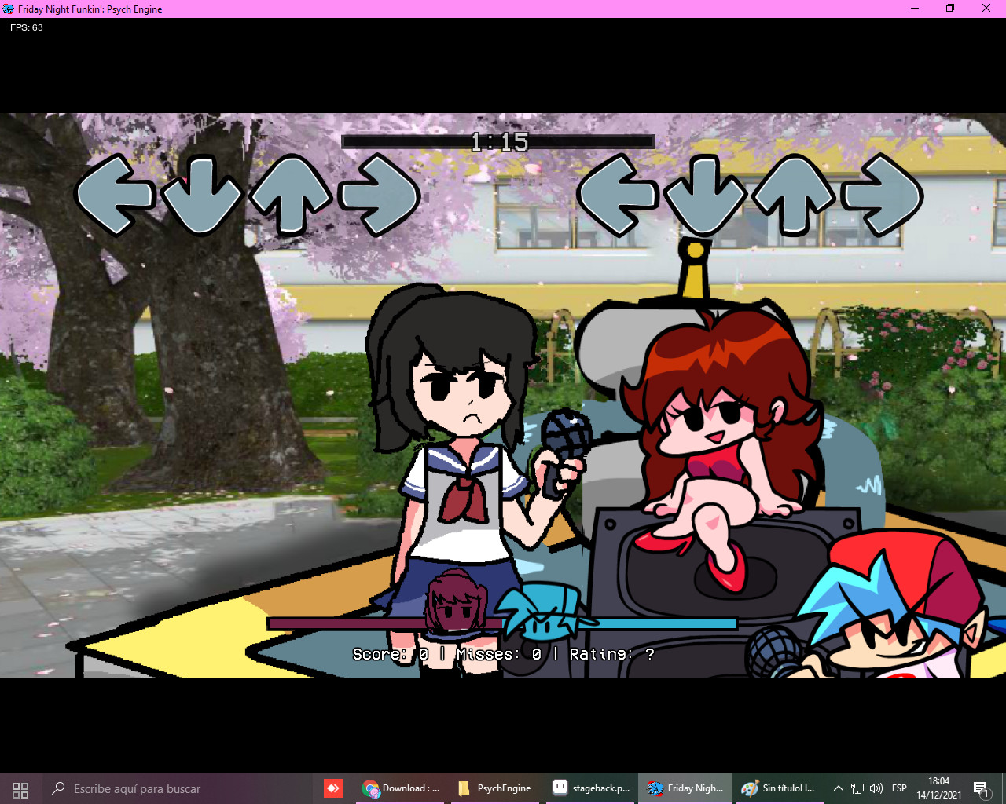Open the clock and calendar flyout
The width and height of the screenshot is (1006, 804).
(941, 788)
